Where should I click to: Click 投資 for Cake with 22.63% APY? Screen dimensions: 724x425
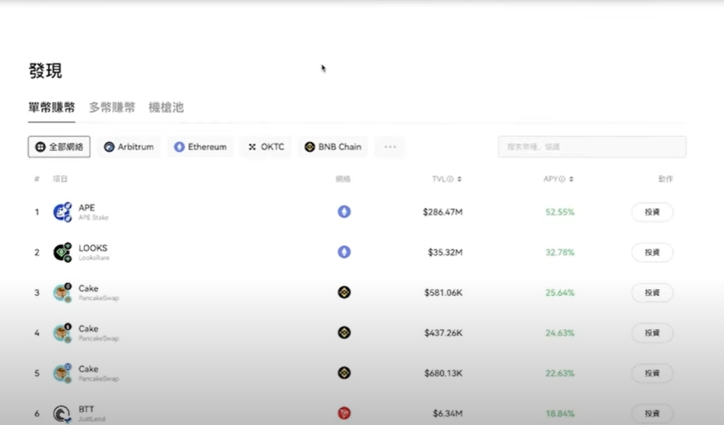click(x=652, y=373)
